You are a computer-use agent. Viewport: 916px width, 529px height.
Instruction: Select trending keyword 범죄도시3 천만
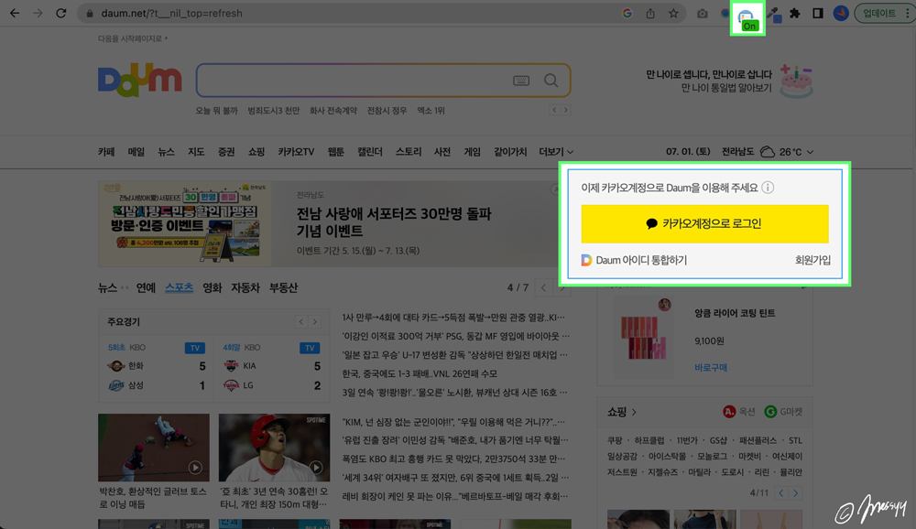[273, 111]
